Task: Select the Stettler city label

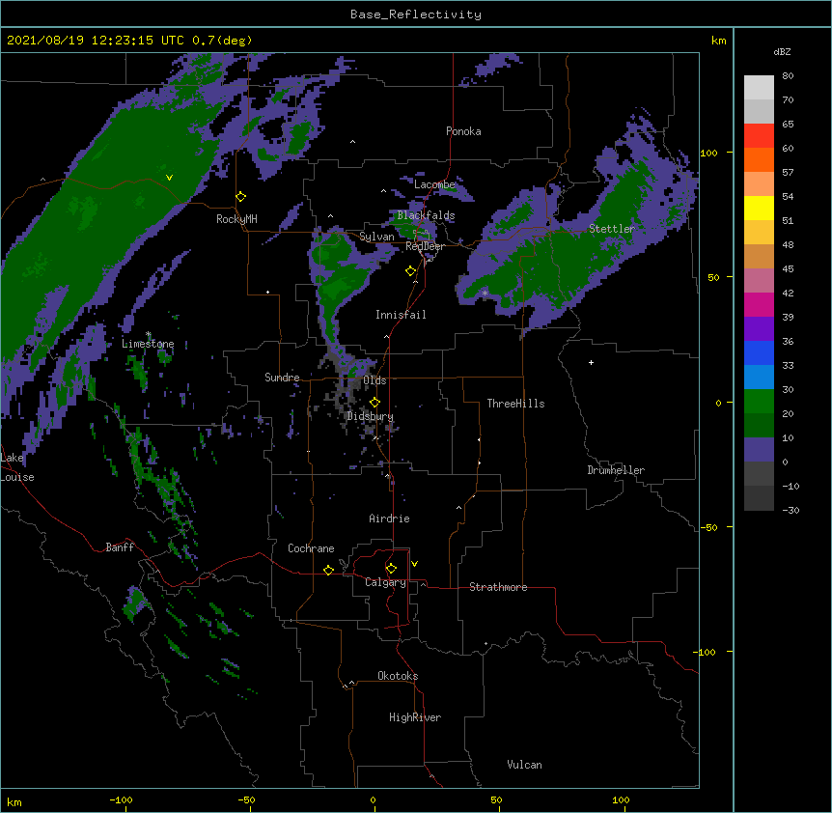Action: pos(612,229)
